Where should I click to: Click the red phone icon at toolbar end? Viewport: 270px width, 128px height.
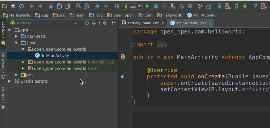264,6
